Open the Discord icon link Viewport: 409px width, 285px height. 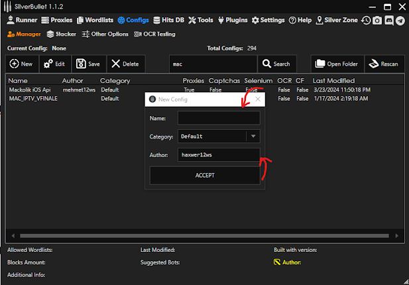click(389, 21)
